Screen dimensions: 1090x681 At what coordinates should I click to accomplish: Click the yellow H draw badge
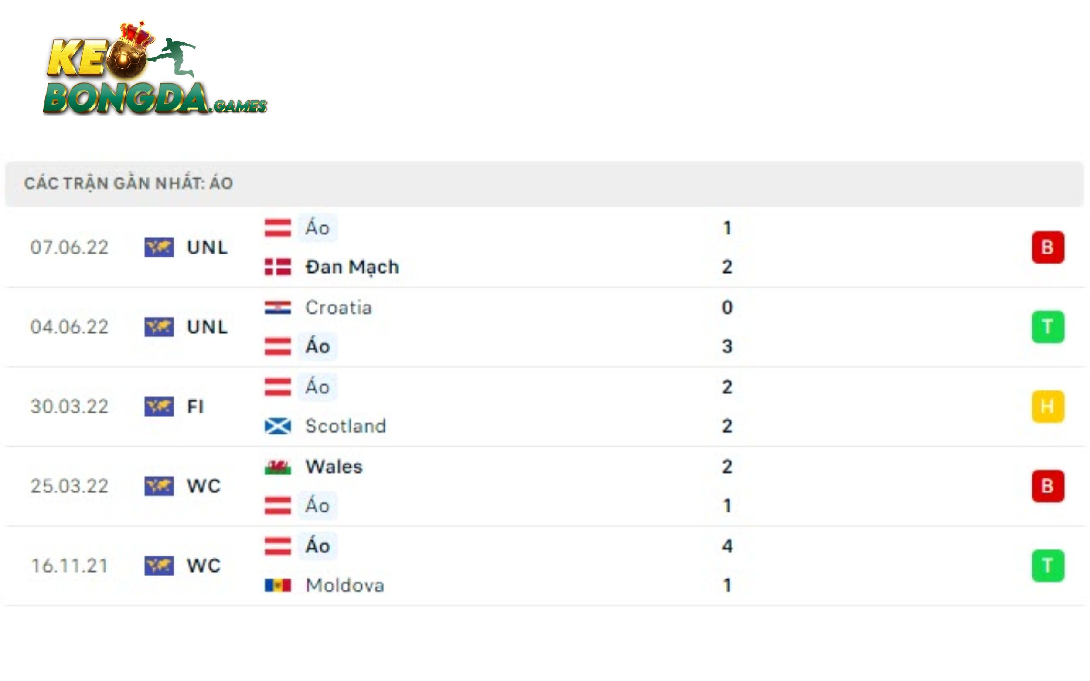pos(1048,407)
